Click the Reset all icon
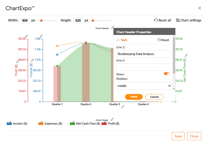Image resolution: width=208 pixels, height=147 pixels. 156,20
